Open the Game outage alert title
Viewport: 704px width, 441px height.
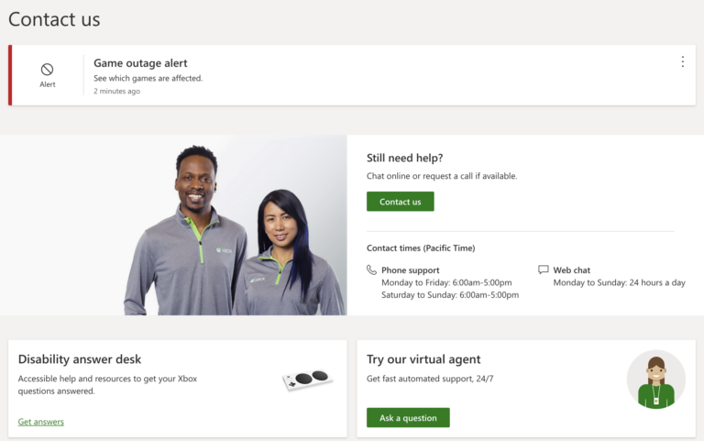click(140, 63)
